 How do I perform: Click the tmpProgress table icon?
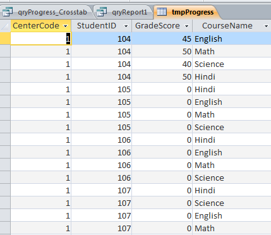[x=162, y=12]
